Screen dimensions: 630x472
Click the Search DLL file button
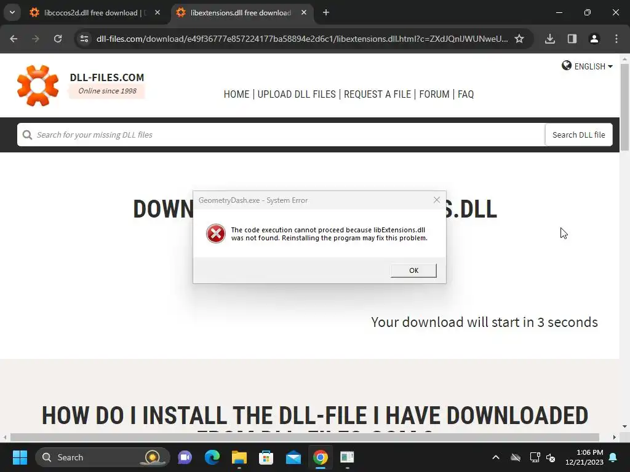coord(578,135)
